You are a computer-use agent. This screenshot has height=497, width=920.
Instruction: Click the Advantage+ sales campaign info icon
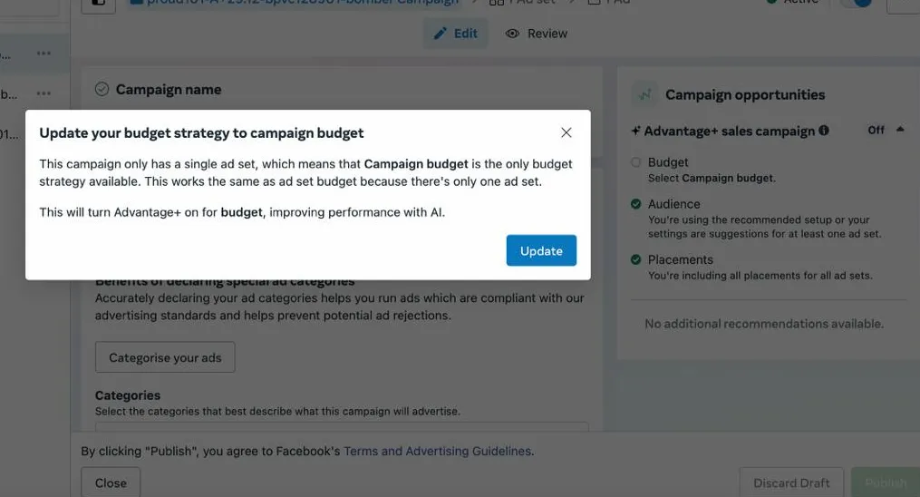[x=824, y=131]
